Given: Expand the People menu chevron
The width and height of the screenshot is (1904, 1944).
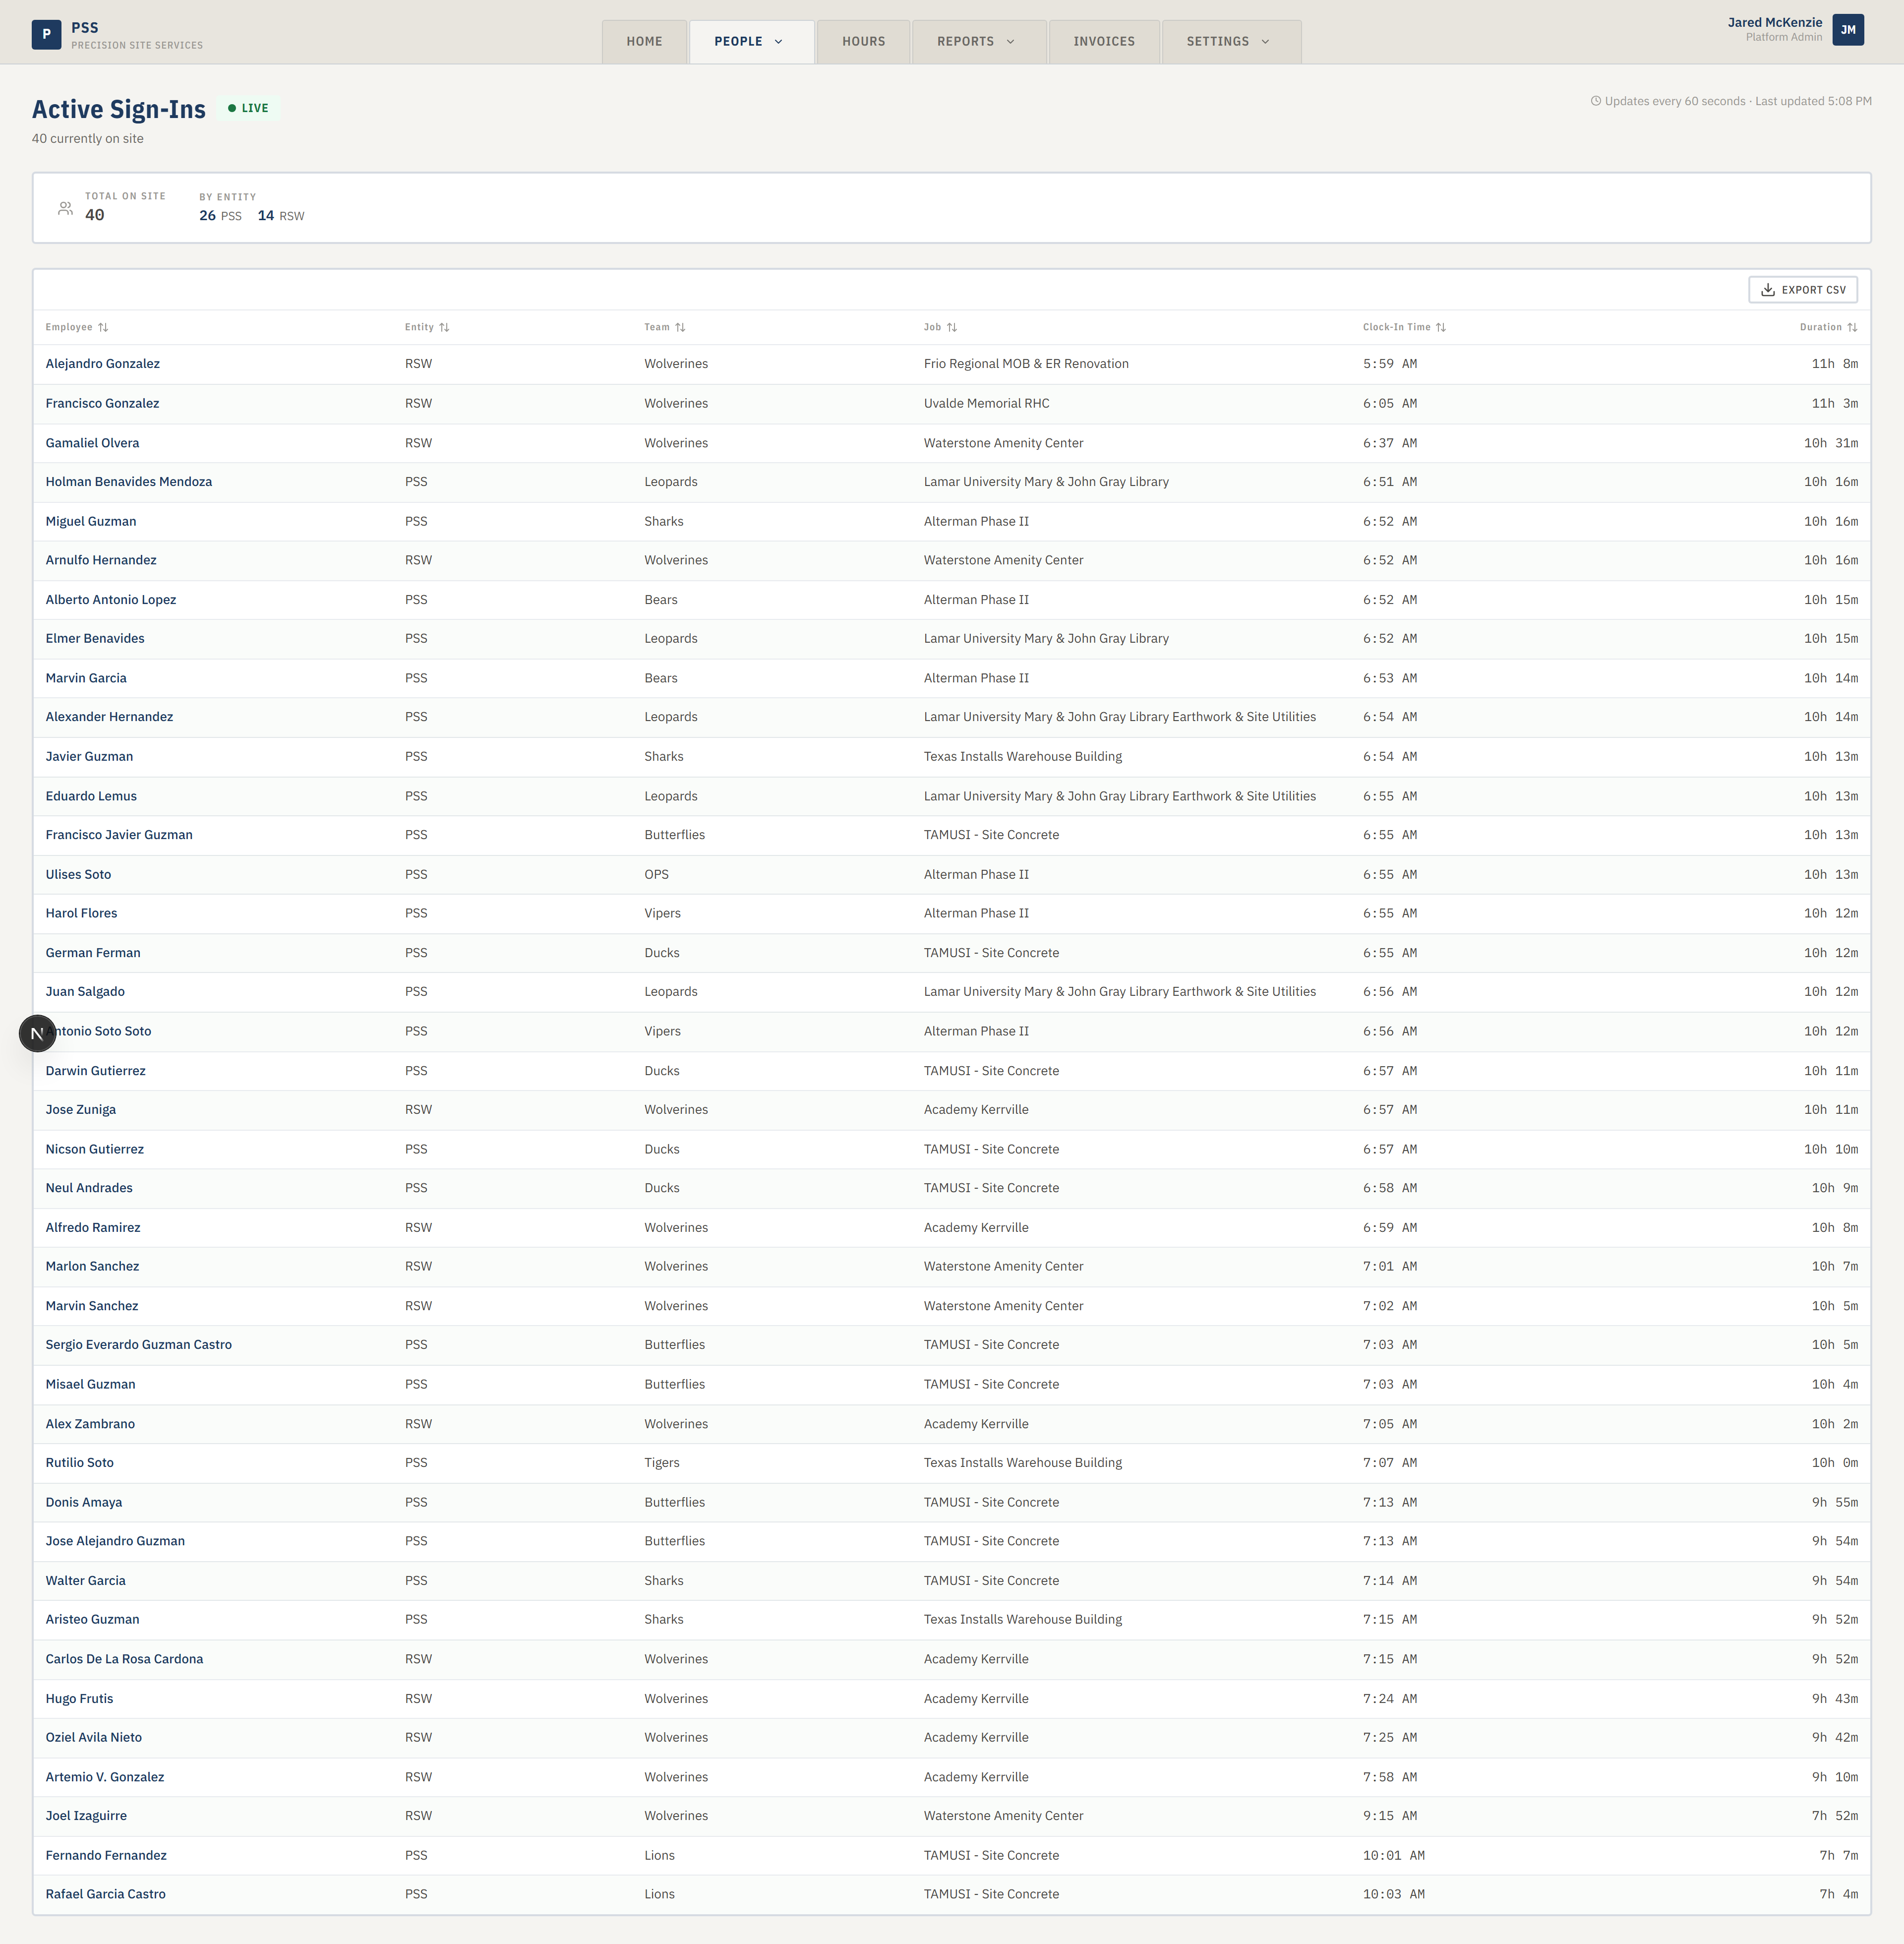Looking at the screenshot, I should point(778,42).
